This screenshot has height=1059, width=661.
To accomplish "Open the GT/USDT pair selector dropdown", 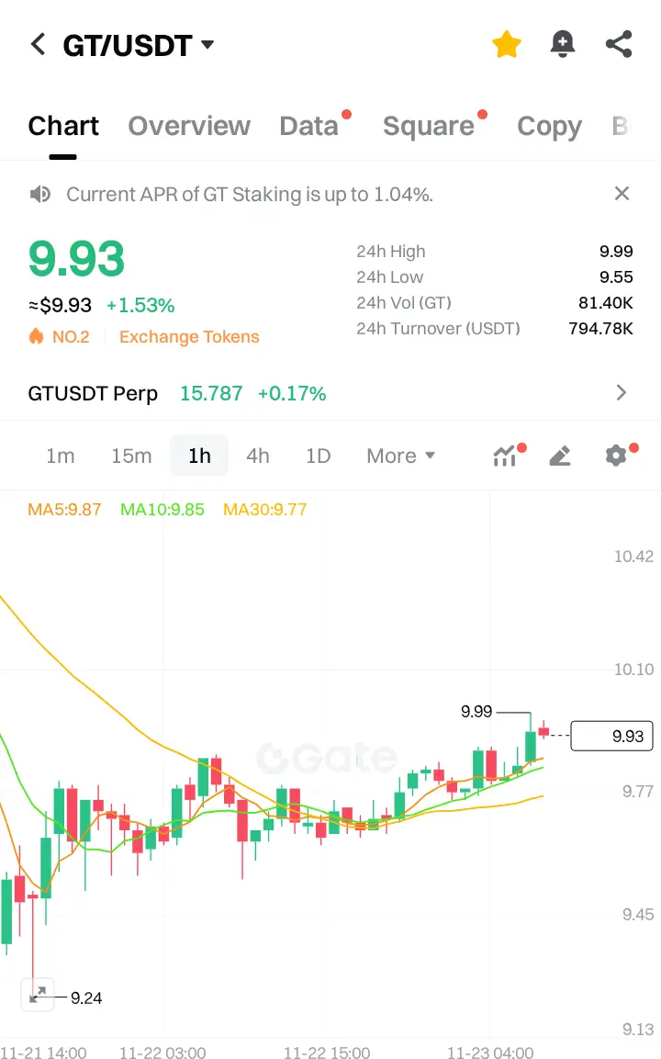I will 139,45.
